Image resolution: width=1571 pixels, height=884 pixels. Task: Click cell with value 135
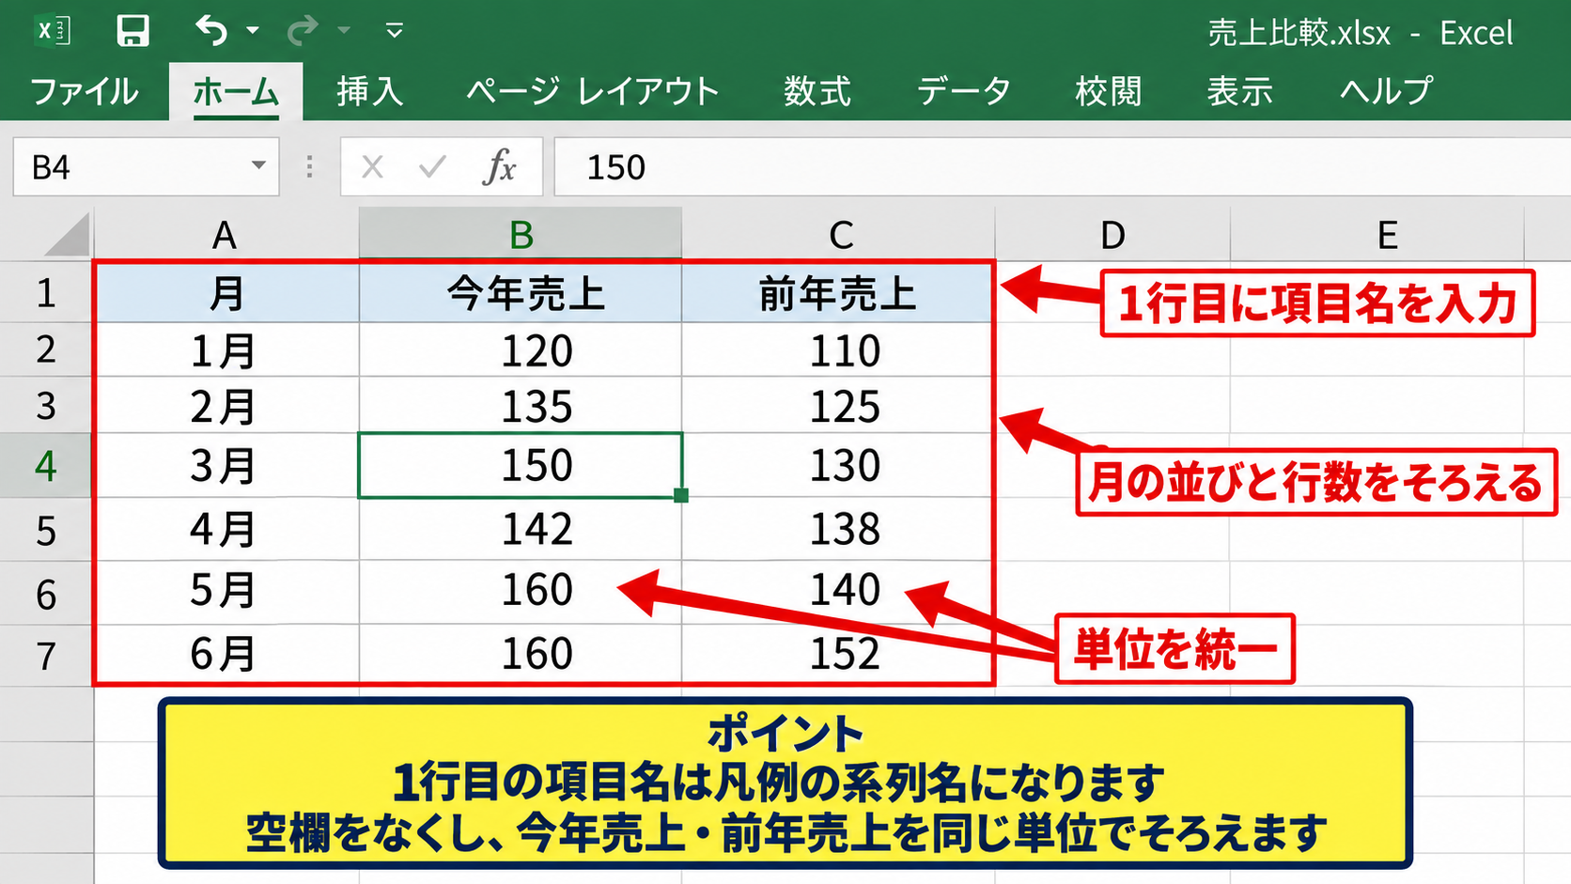(x=521, y=406)
